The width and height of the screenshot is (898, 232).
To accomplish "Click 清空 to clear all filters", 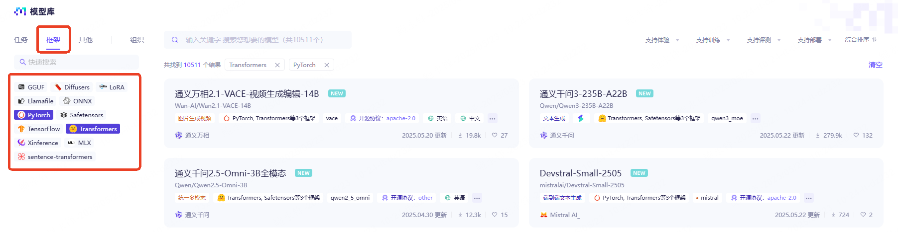I will click(876, 65).
